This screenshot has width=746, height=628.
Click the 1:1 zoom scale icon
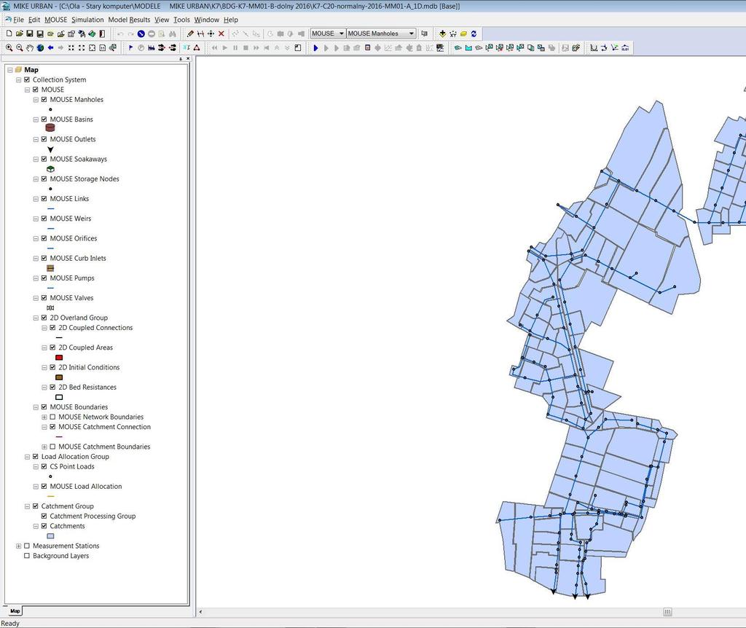tap(102, 47)
